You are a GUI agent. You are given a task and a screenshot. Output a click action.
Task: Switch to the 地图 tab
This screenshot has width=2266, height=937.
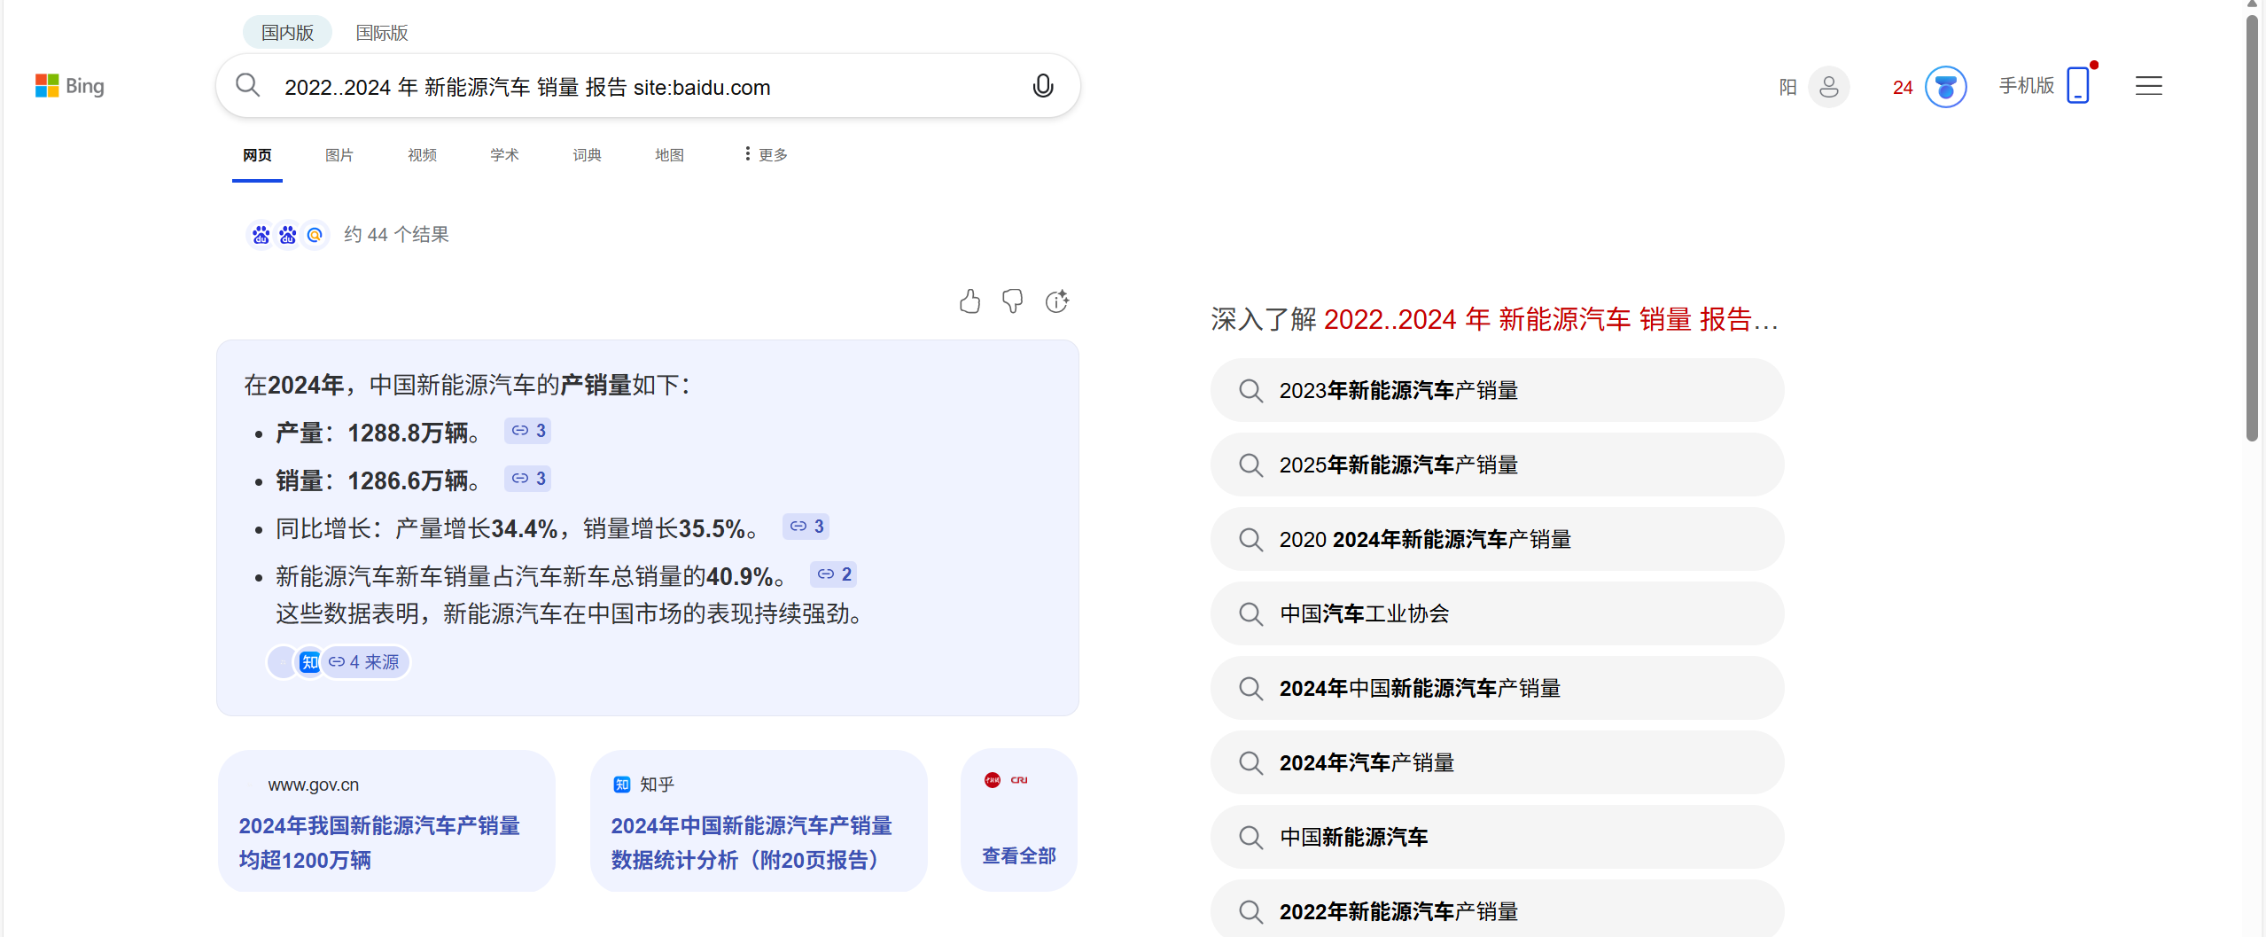(669, 155)
